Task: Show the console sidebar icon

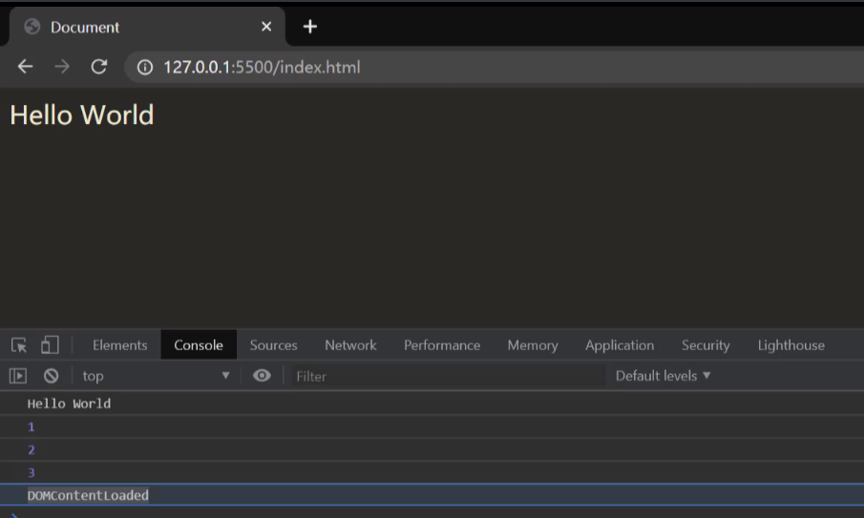Action: pos(18,376)
